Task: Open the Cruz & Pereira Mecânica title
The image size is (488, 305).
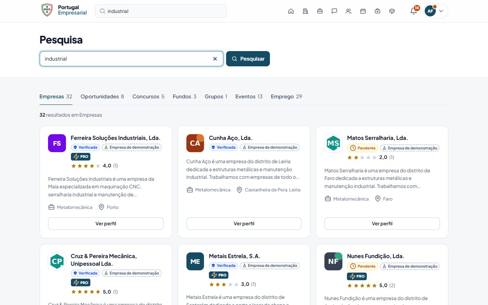Action: 104,260
